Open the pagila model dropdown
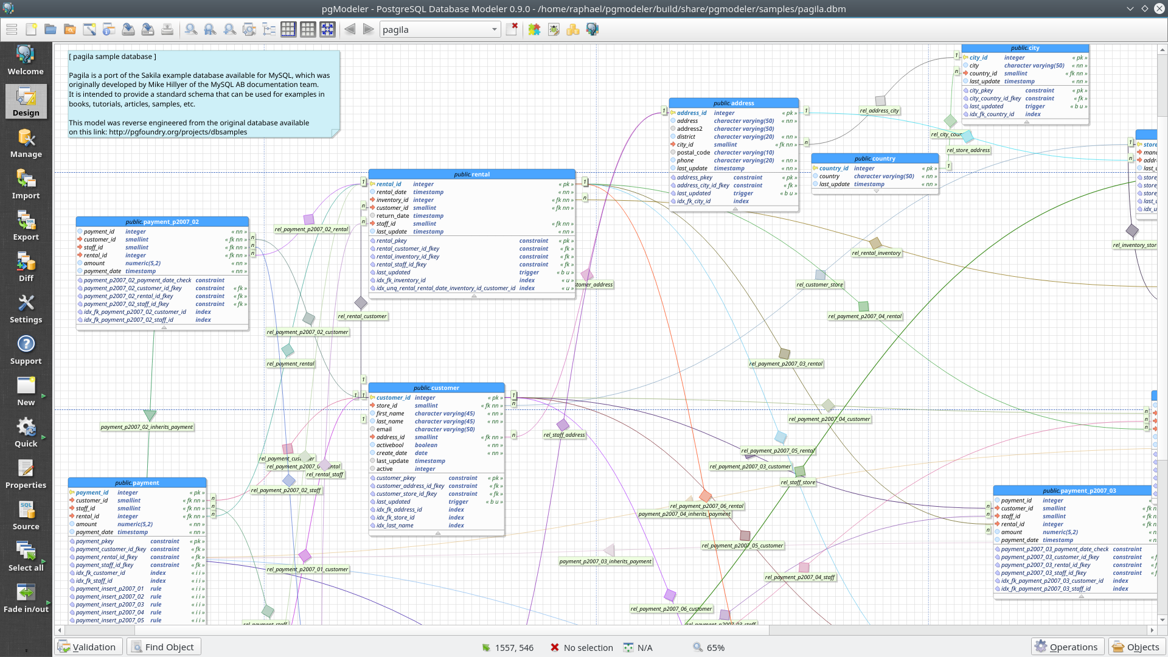The height and width of the screenshot is (657, 1168). click(x=494, y=29)
